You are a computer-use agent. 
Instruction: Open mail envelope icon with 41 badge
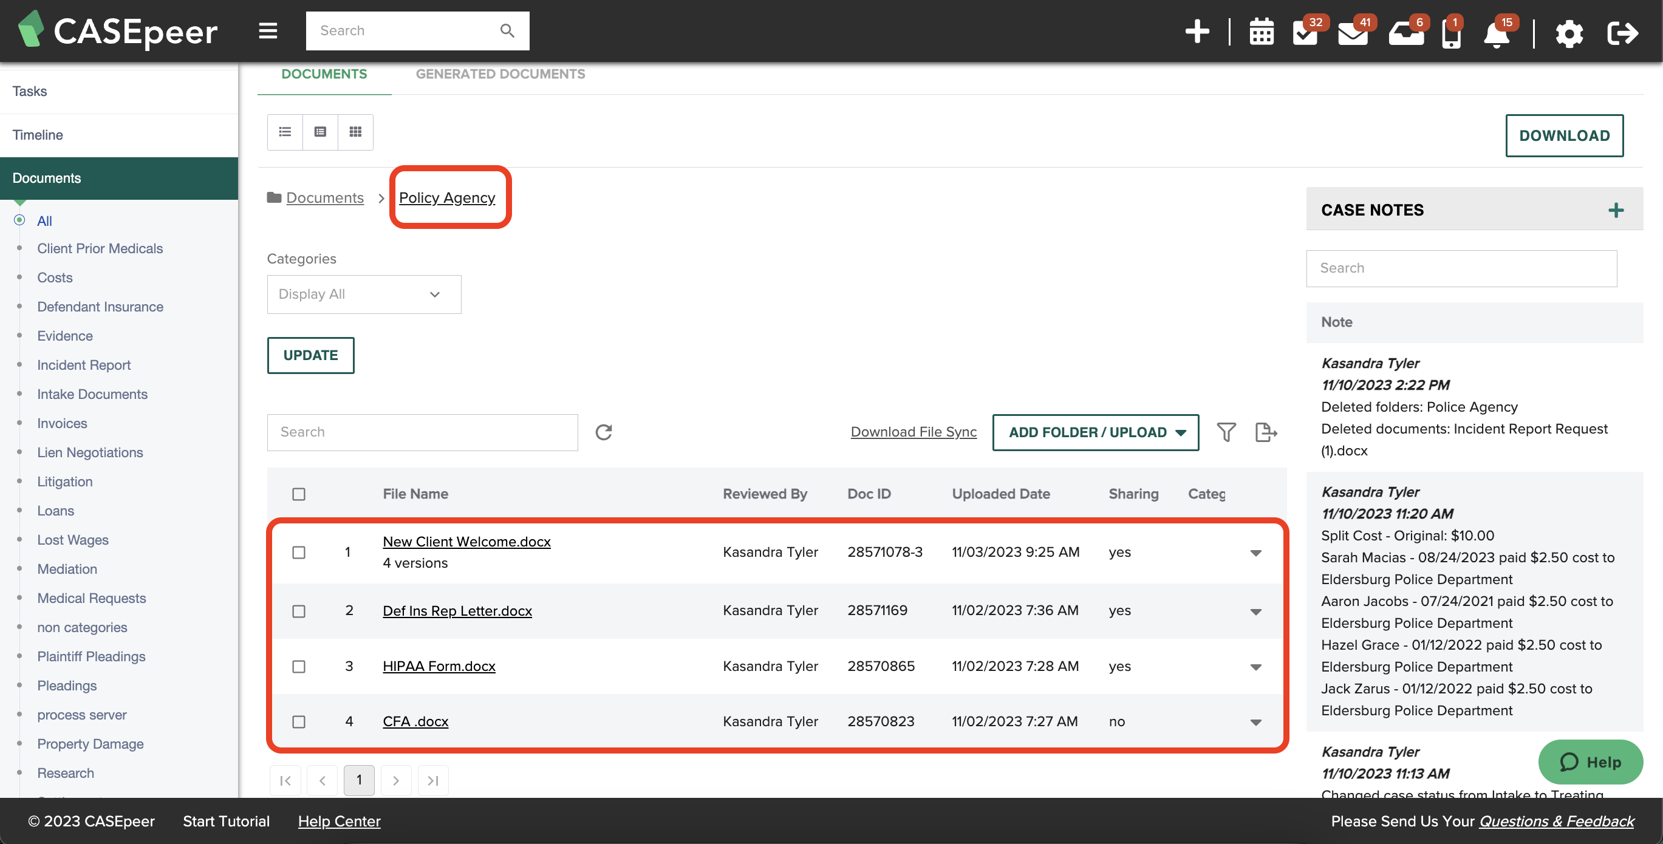pos(1353,33)
